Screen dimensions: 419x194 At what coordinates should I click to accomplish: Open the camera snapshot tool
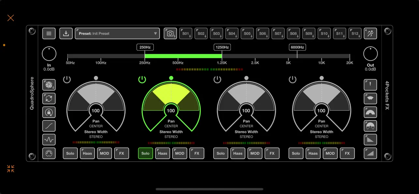click(170, 33)
